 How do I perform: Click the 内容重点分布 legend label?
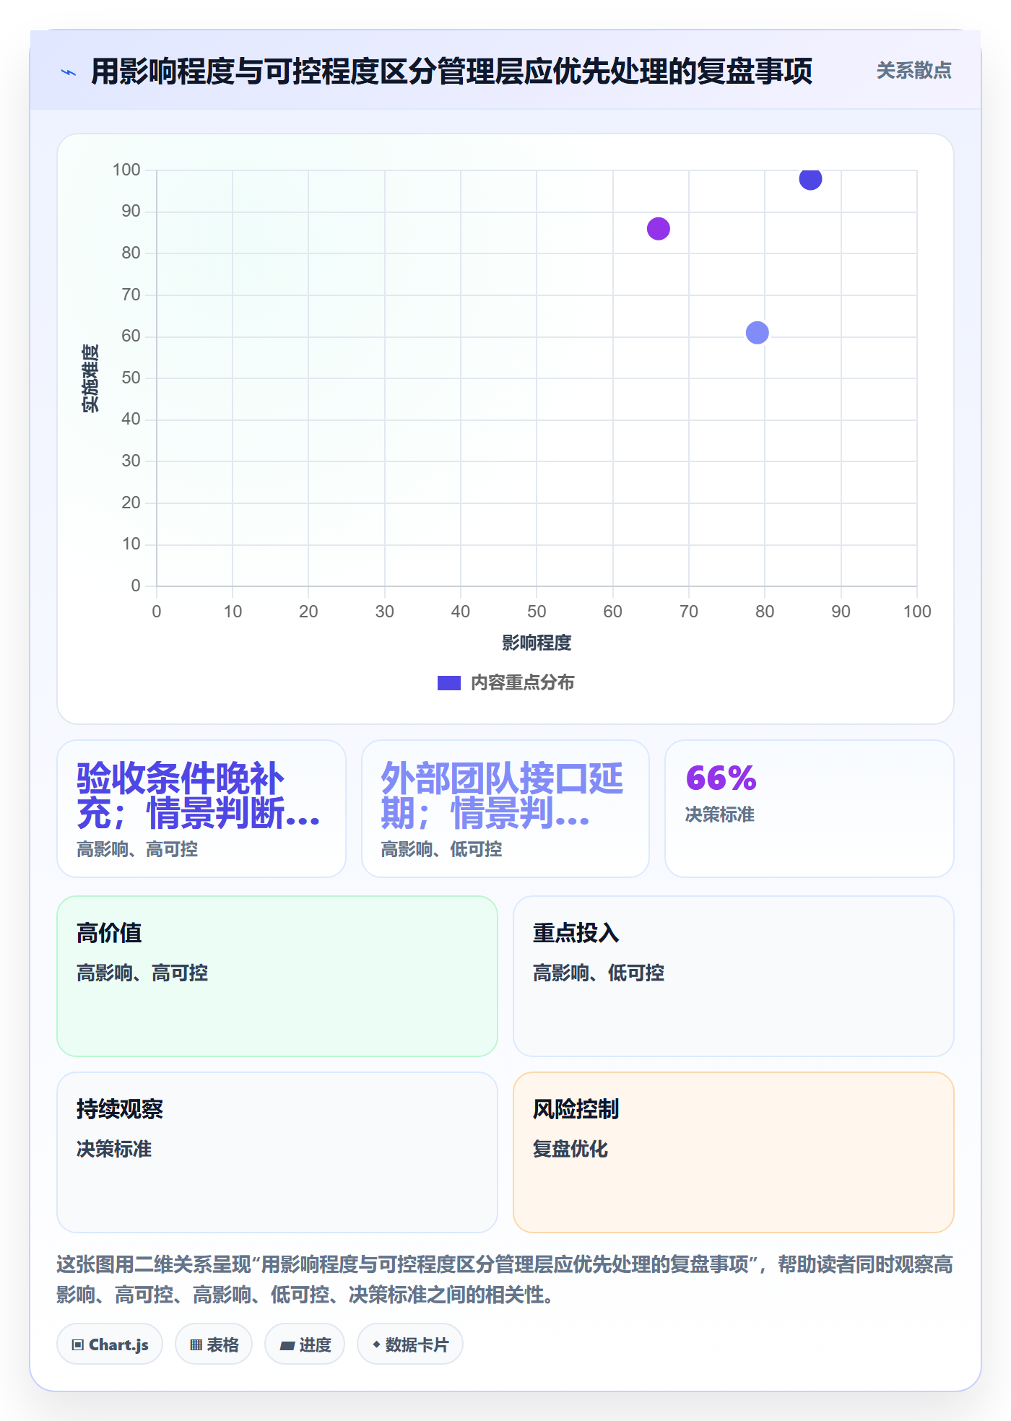point(522,683)
